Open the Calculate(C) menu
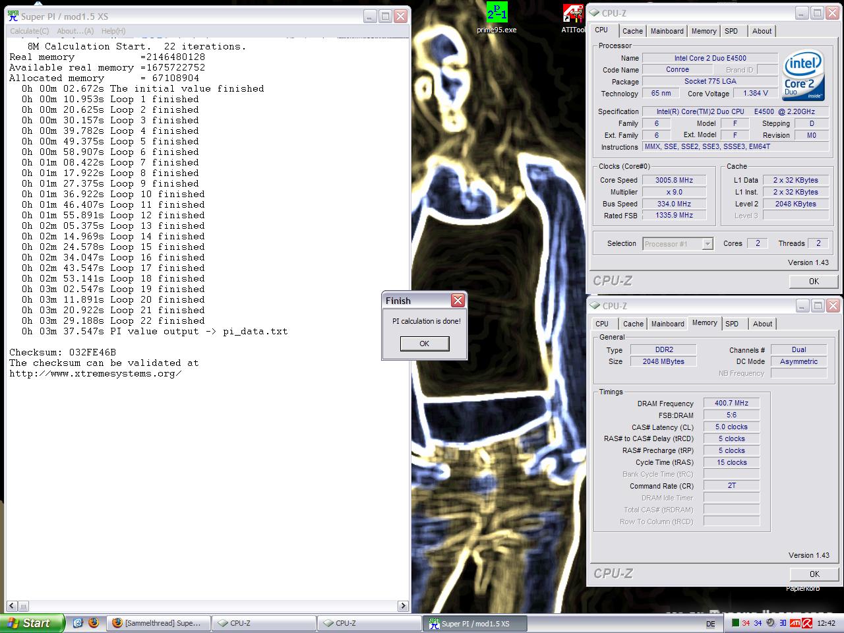Image resolution: width=844 pixels, height=633 pixels. pos(29,31)
